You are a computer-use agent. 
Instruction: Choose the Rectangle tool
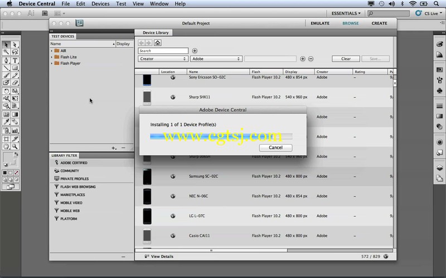point(15,68)
